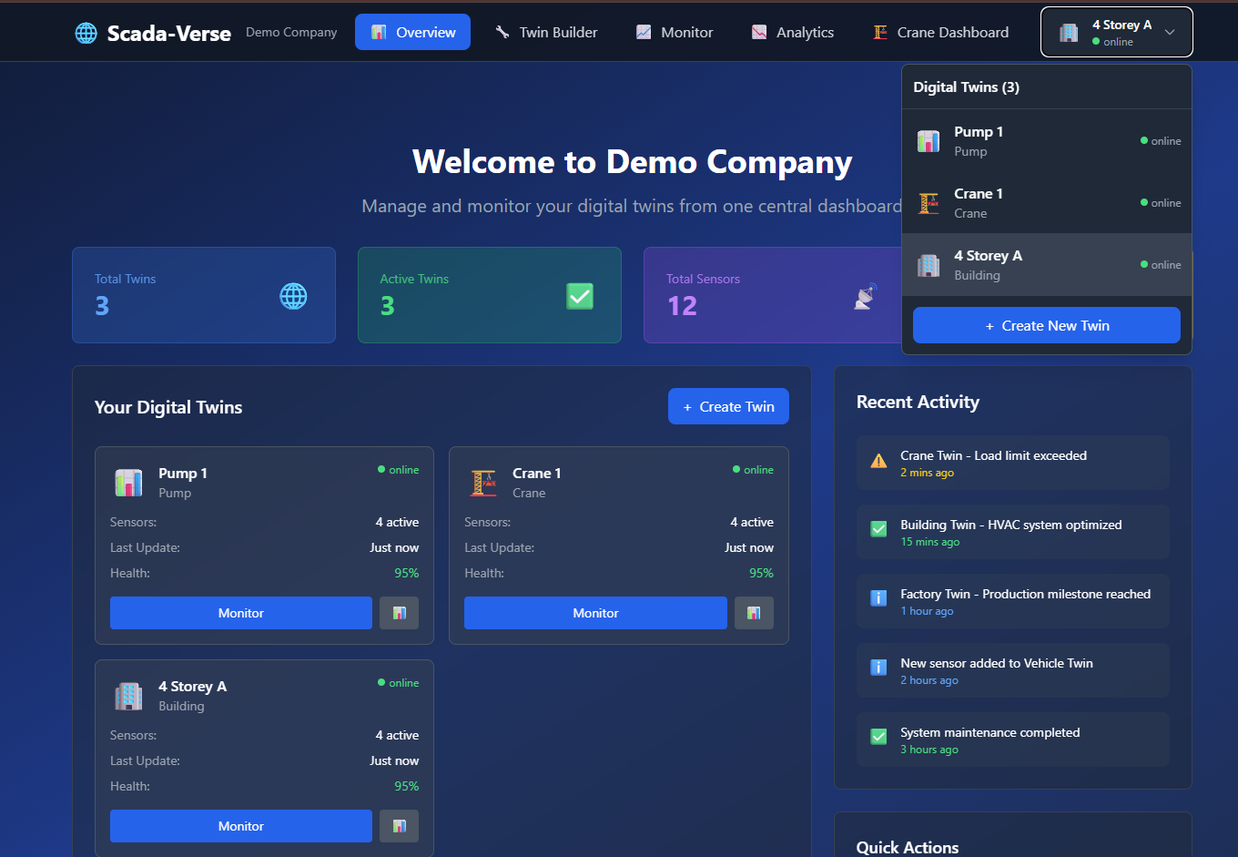Open analytics chart icon on 4 Storey A card

[399, 826]
